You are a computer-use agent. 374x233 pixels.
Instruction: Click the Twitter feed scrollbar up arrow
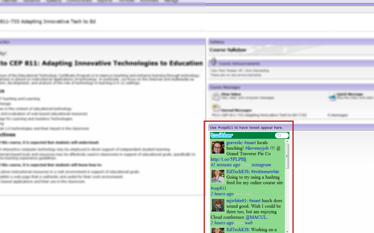[x=287, y=142]
